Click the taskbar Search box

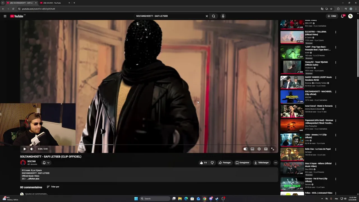tap(155, 199)
